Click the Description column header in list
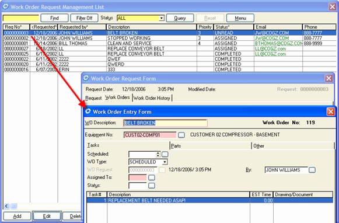The height and width of the screenshot is (223, 339). pyautogui.click(x=152, y=27)
